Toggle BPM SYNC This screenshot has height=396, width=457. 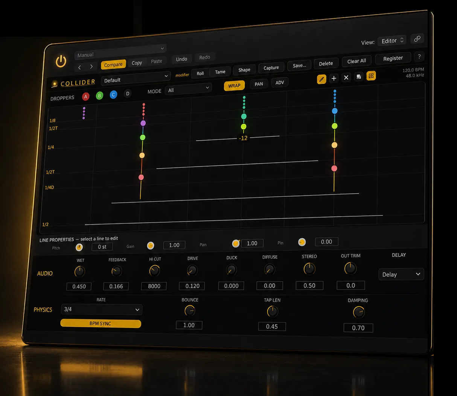coord(101,323)
